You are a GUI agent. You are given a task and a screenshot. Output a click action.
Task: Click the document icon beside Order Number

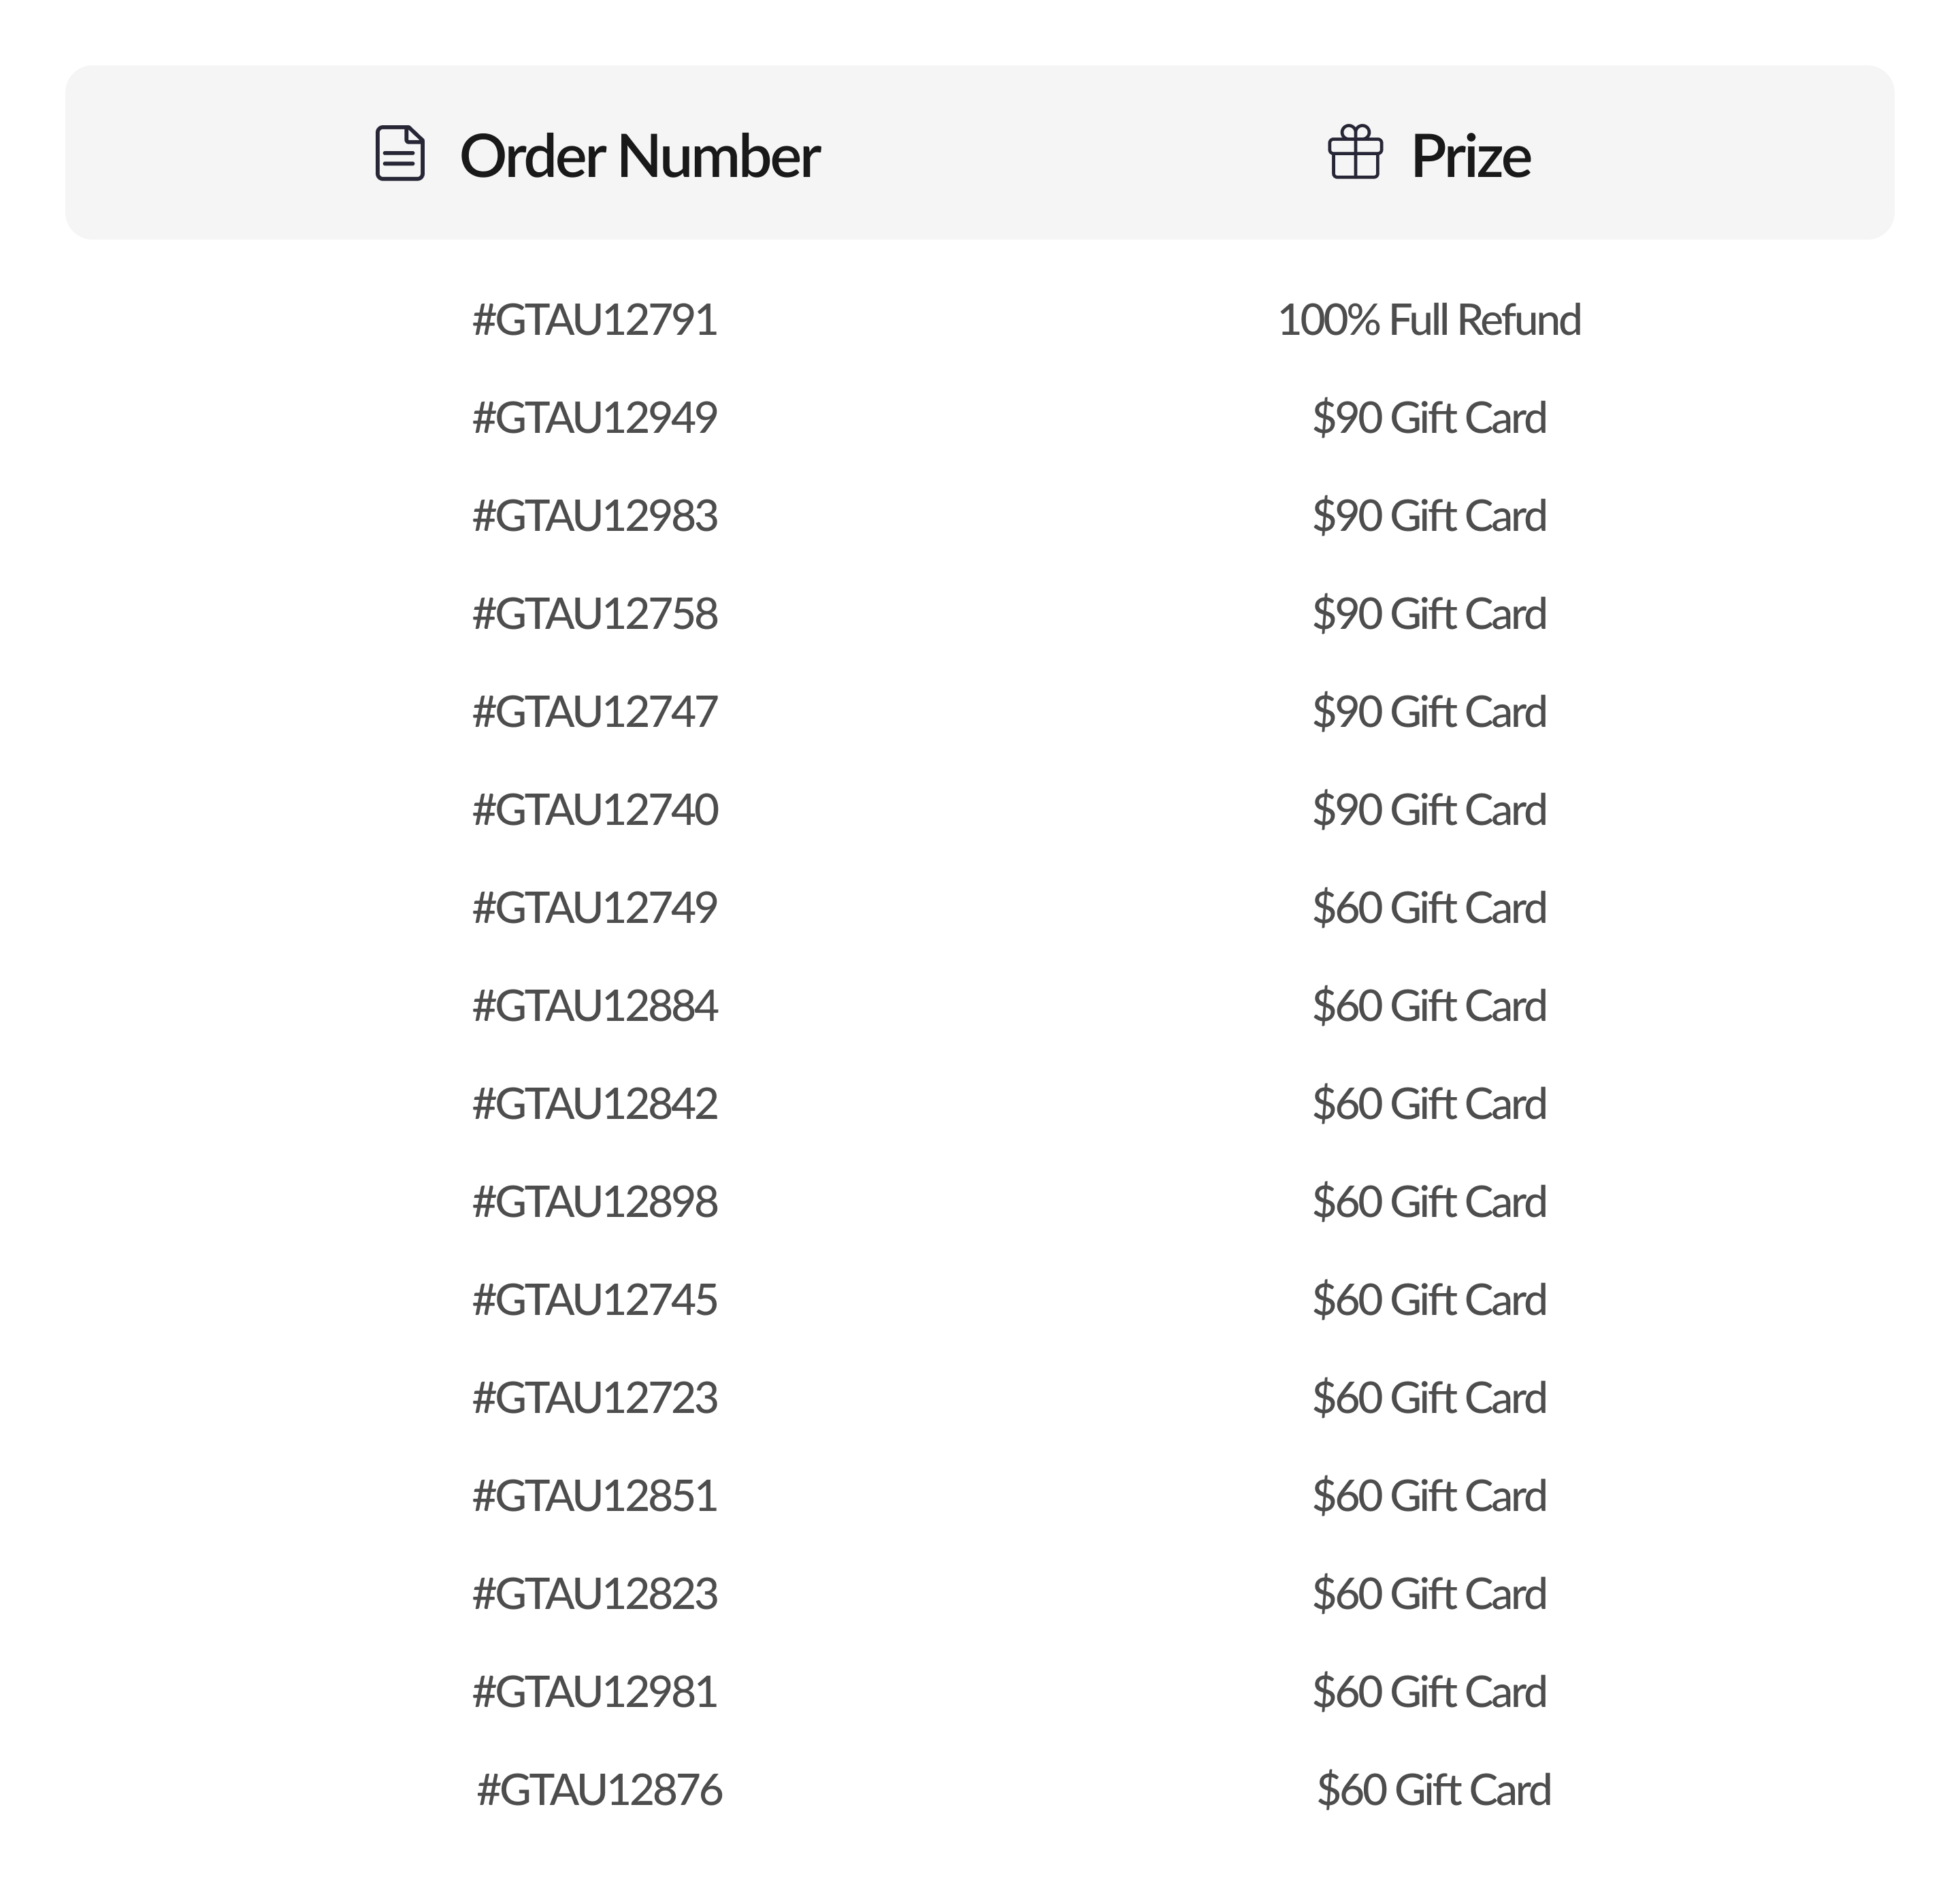click(400, 154)
